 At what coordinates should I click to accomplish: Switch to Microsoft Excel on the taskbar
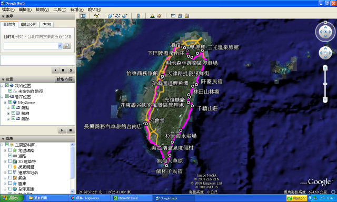(x=131, y=198)
